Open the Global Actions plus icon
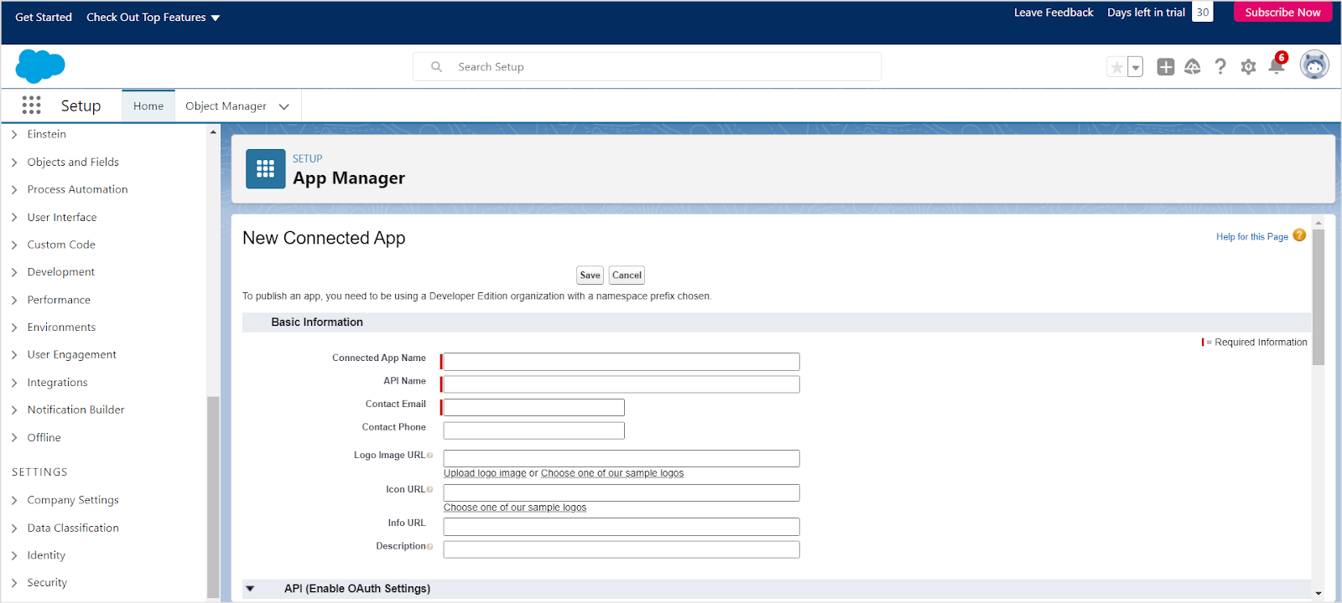The width and height of the screenshot is (1342, 603). click(x=1165, y=67)
